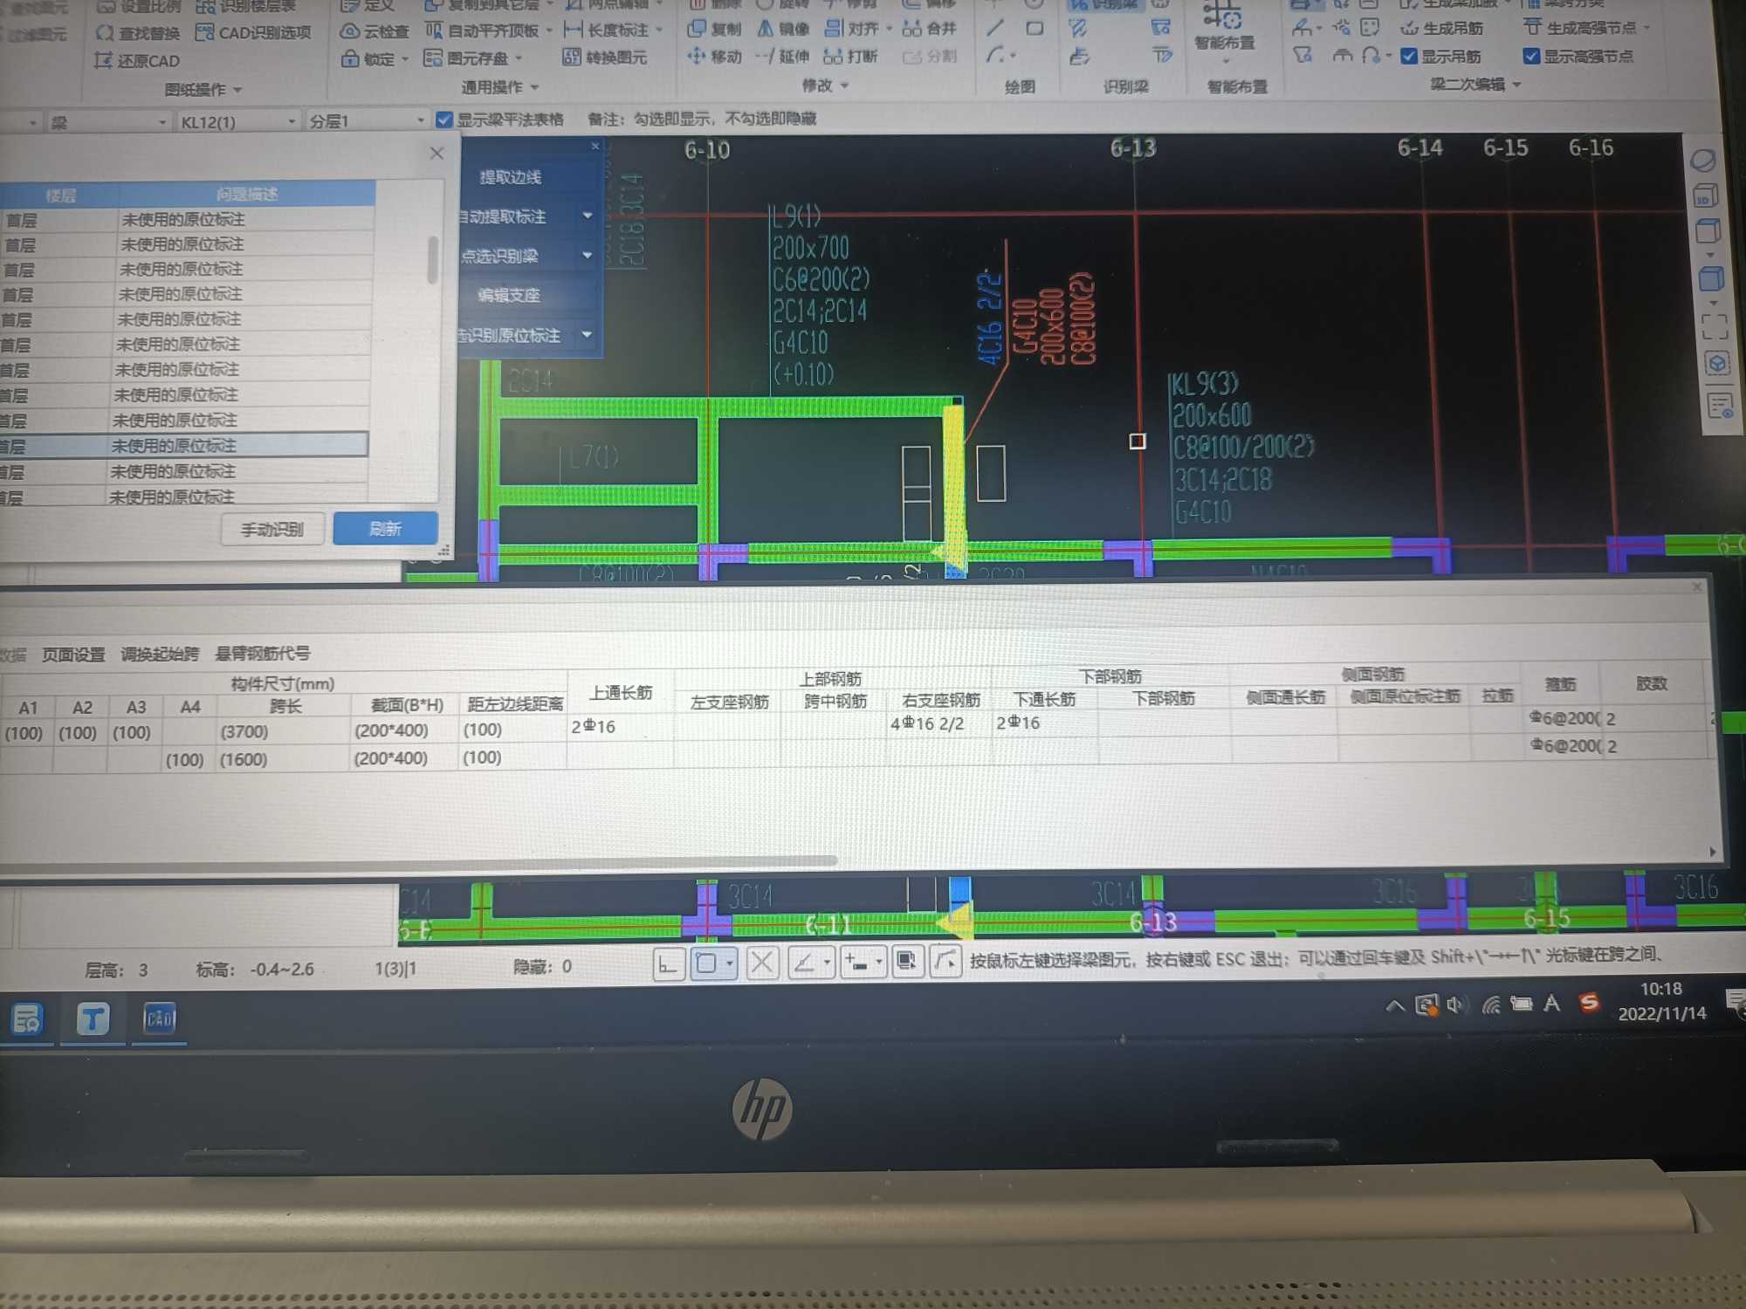Open CAD识别选项 settings

(253, 33)
